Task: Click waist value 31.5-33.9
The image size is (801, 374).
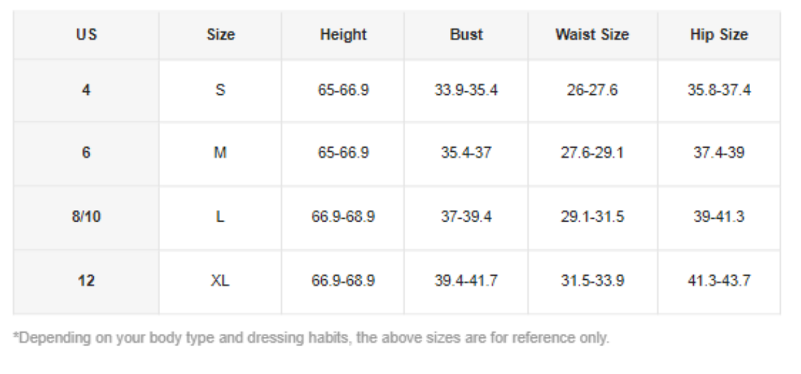Action: coord(593,280)
